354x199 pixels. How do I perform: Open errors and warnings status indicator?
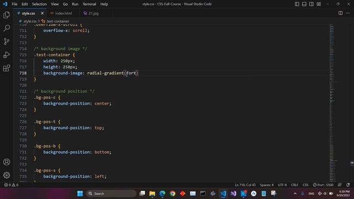point(11,185)
